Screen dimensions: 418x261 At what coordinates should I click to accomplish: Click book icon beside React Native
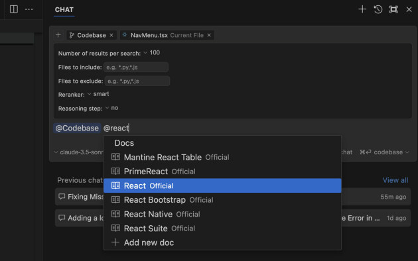click(115, 214)
